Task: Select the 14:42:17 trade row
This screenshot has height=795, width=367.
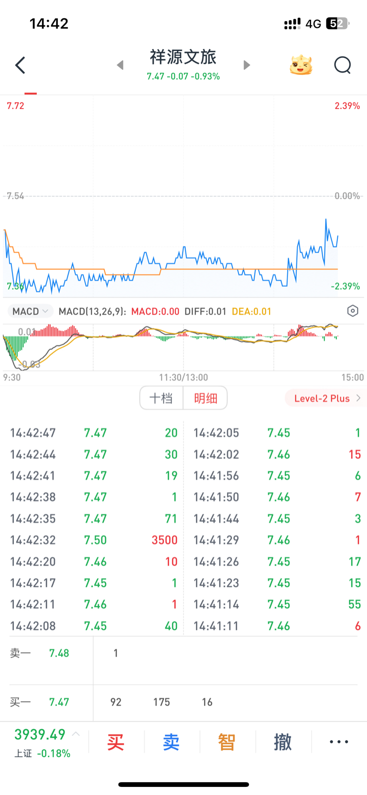Action: (94, 583)
